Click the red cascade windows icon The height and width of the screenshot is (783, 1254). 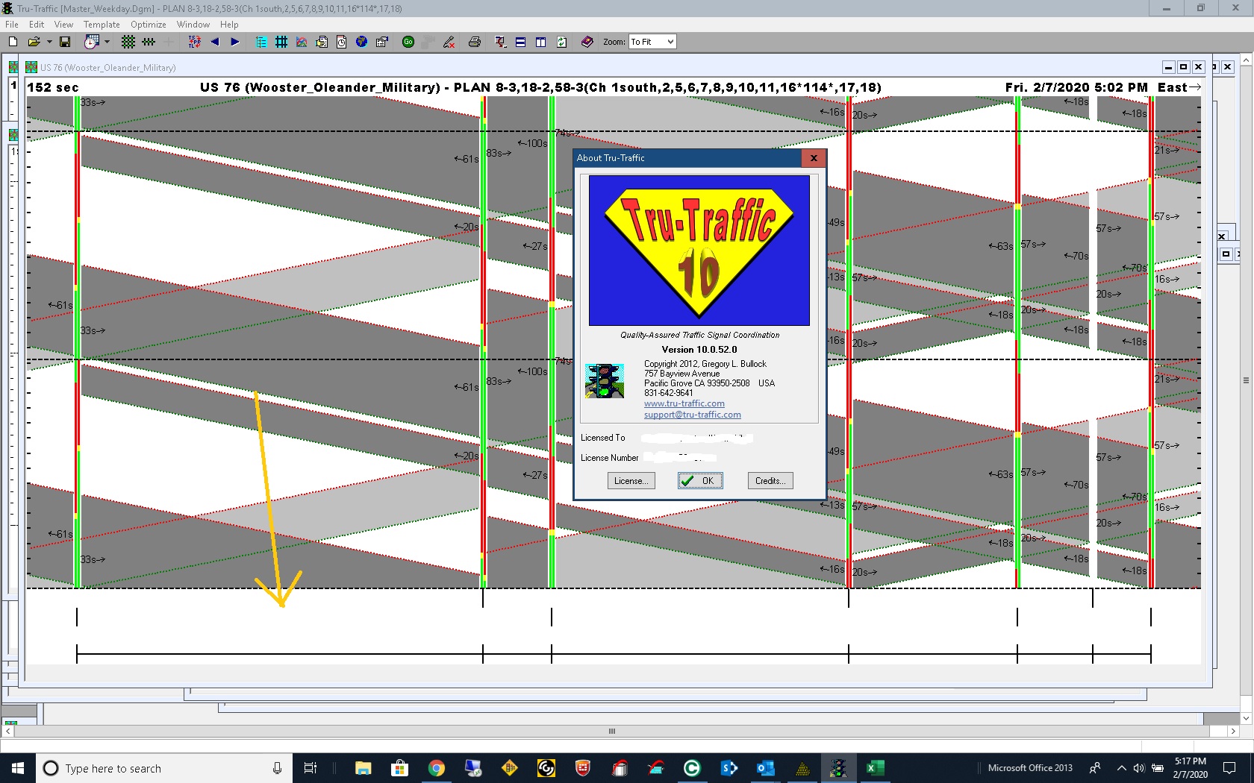coord(500,42)
